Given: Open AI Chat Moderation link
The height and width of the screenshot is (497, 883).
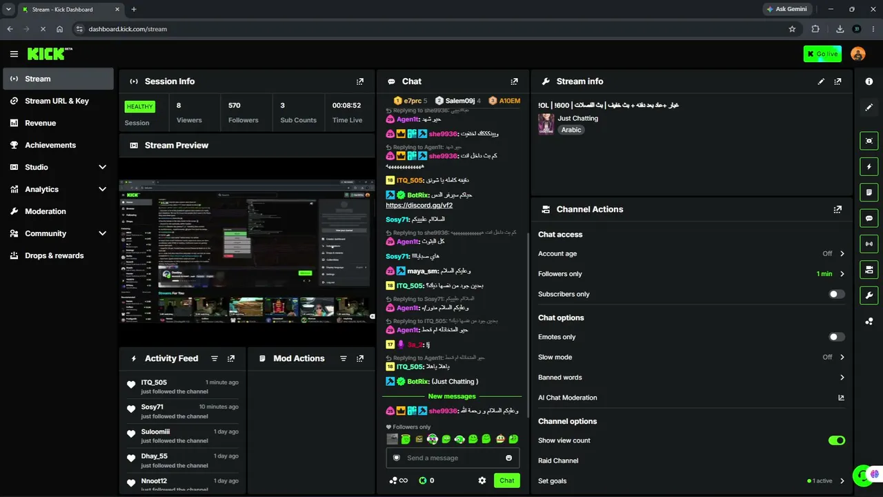Looking at the screenshot, I should (x=841, y=398).
